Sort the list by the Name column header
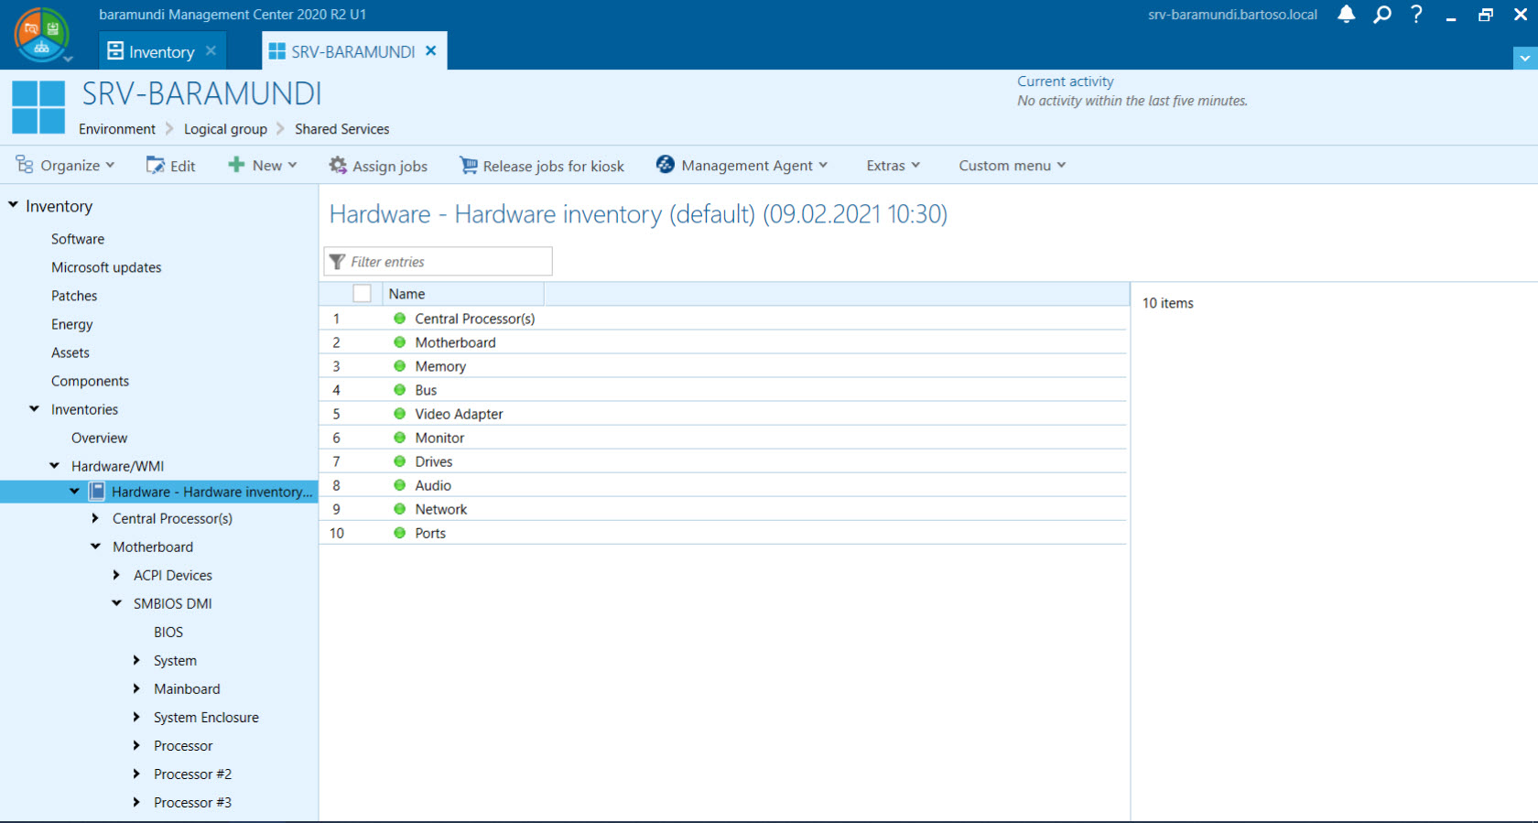Screen dimensions: 1538x823 coord(463,294)
